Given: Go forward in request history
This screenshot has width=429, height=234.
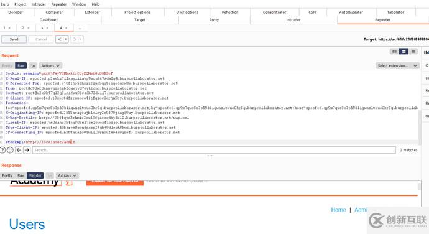Looking at the screenshot, I should coord(75,39).
